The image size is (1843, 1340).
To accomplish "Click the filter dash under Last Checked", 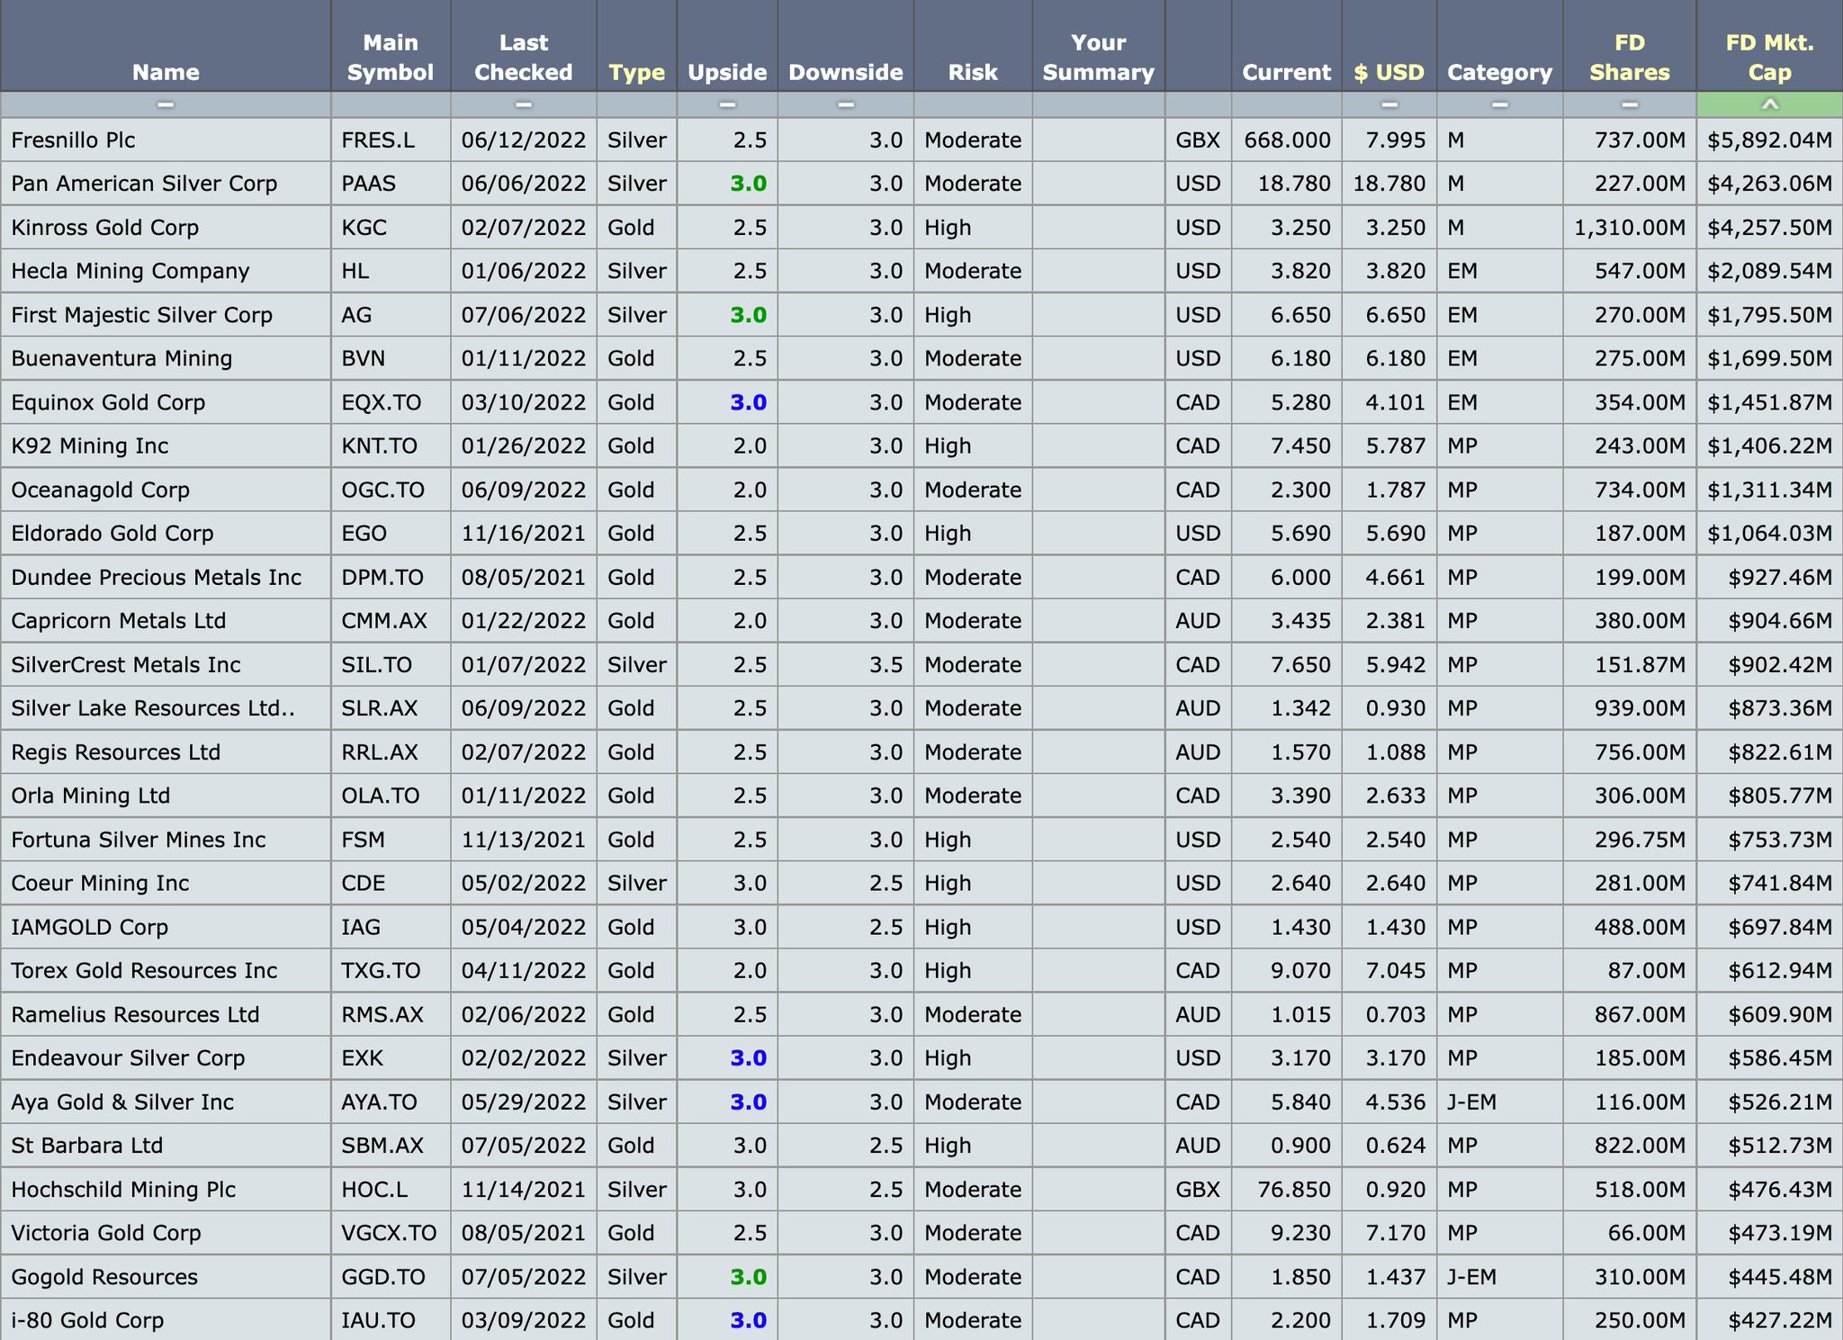I will (x=523, y=104).
